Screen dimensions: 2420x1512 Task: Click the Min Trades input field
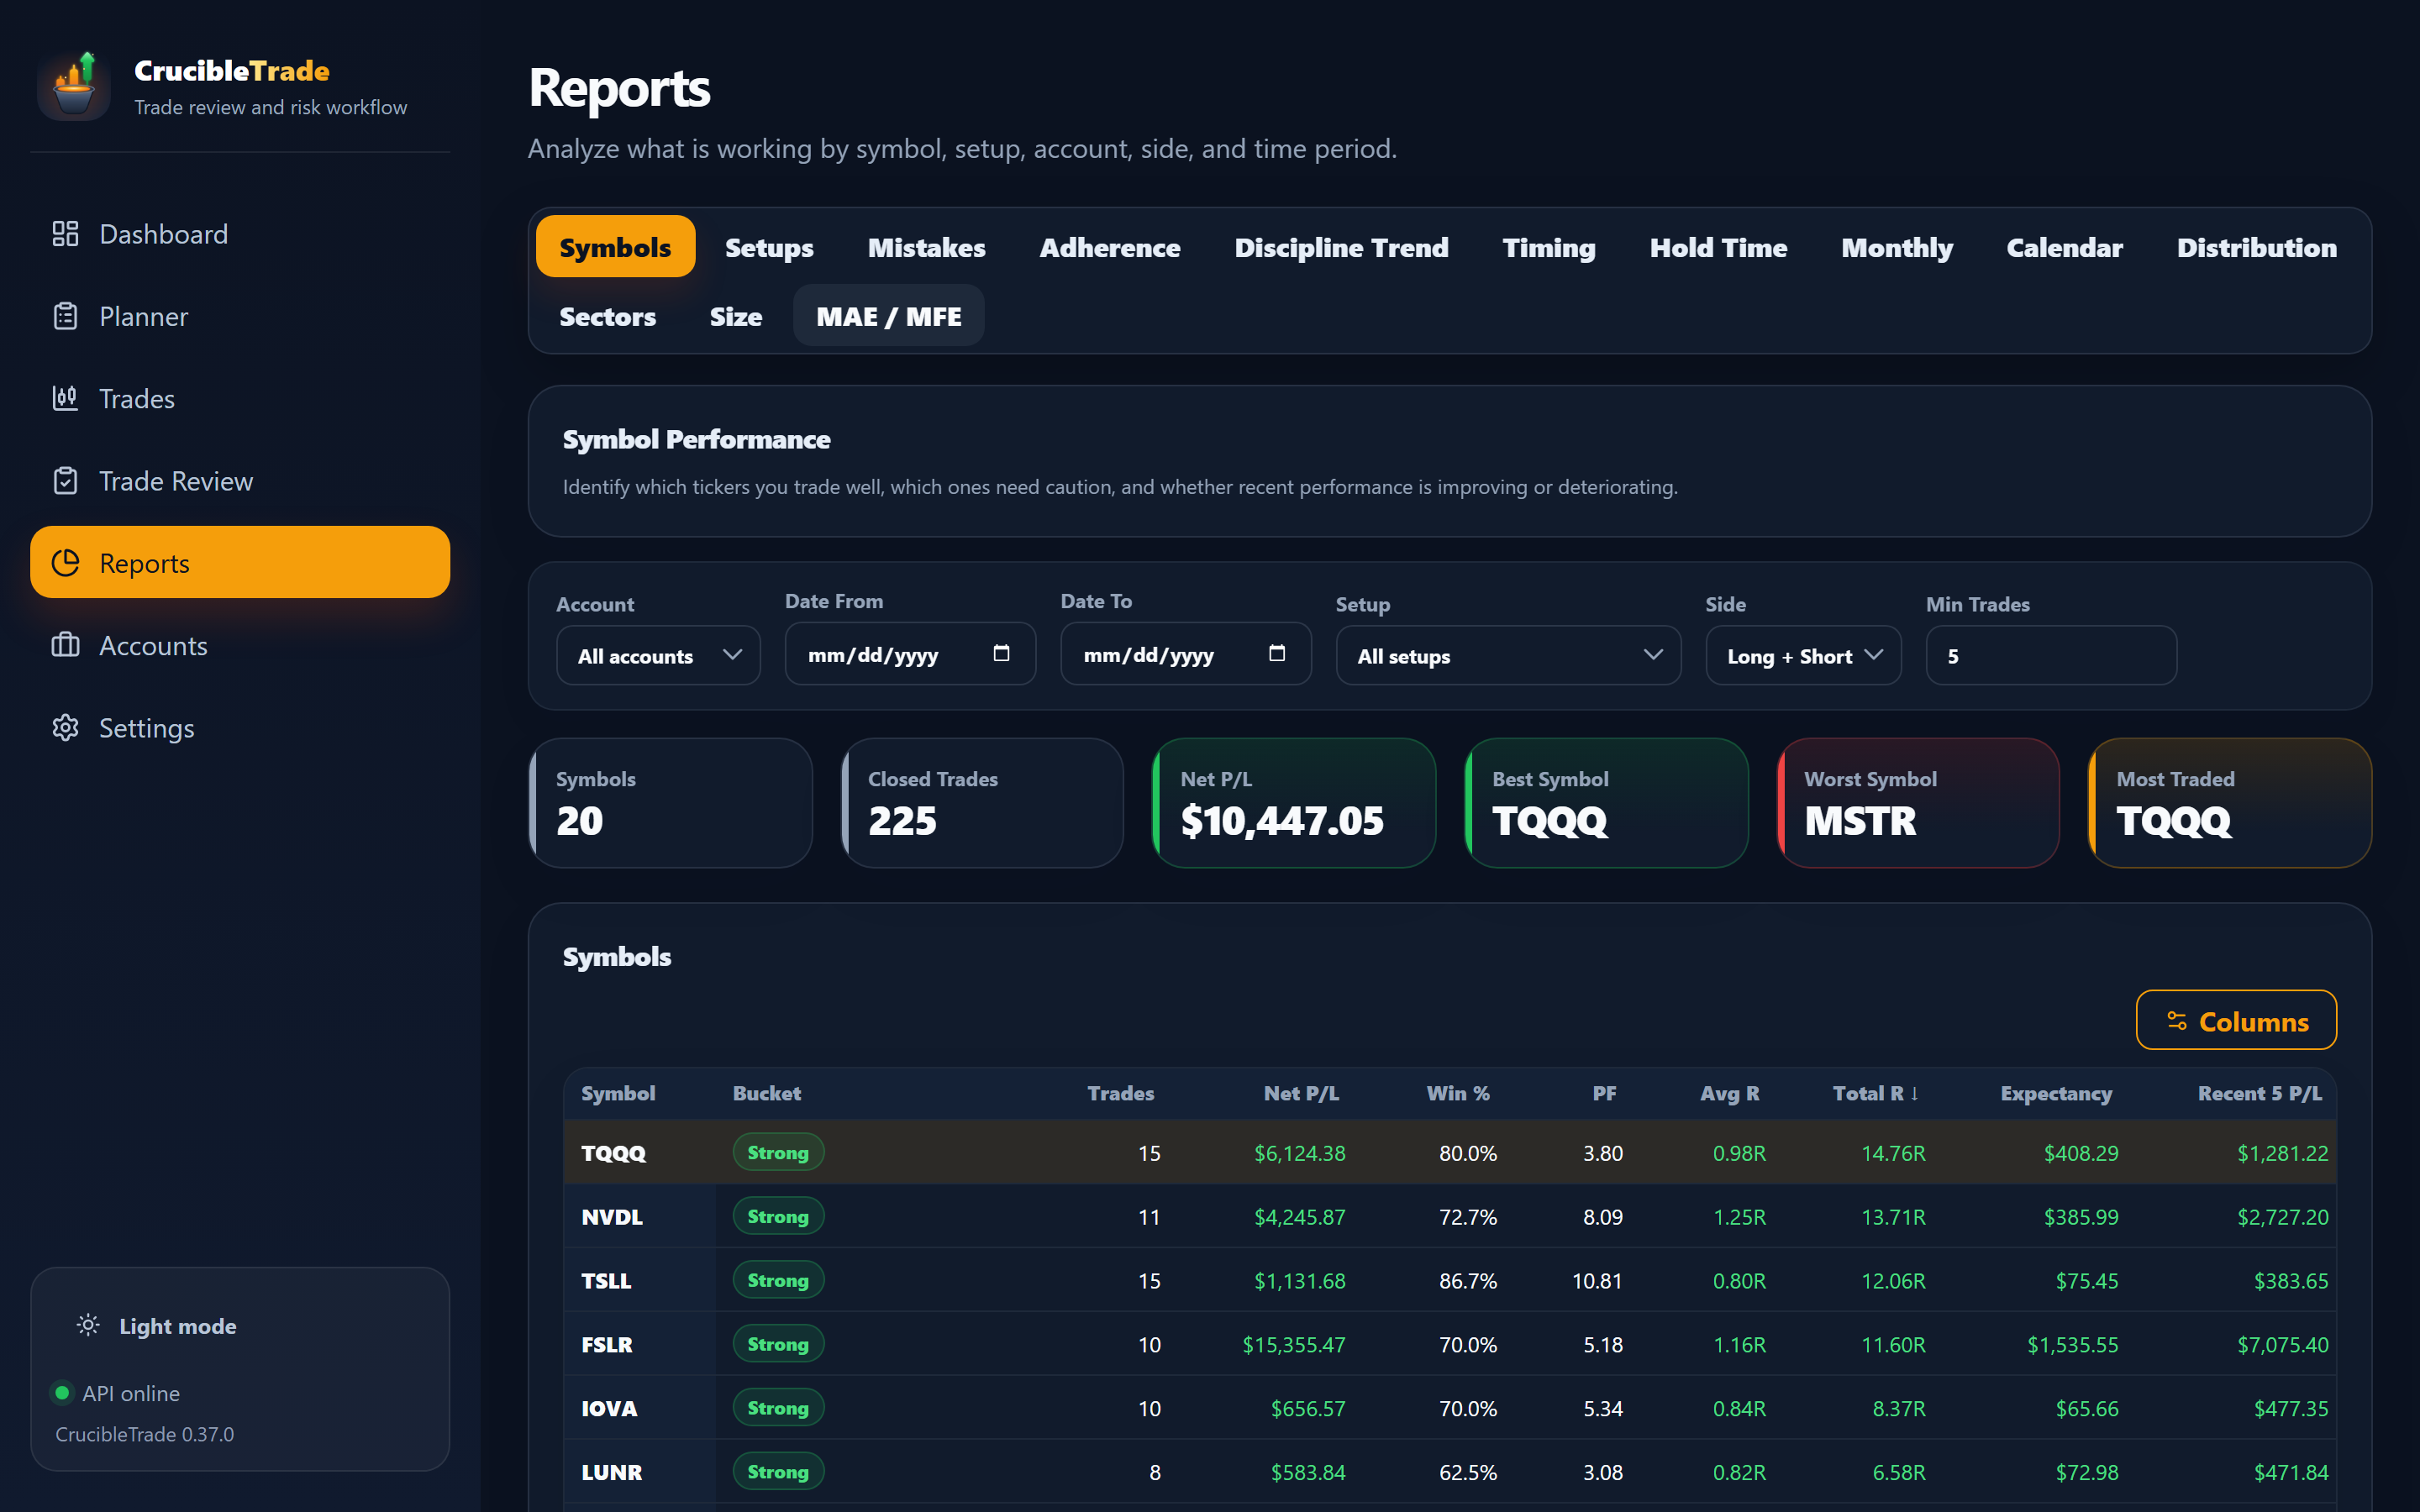click(x=2051, y=656)
